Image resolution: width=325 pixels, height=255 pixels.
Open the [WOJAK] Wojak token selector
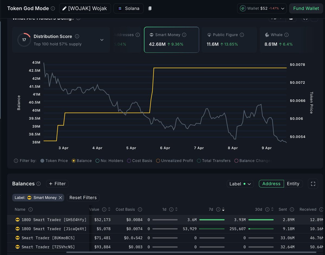point(85,8)
